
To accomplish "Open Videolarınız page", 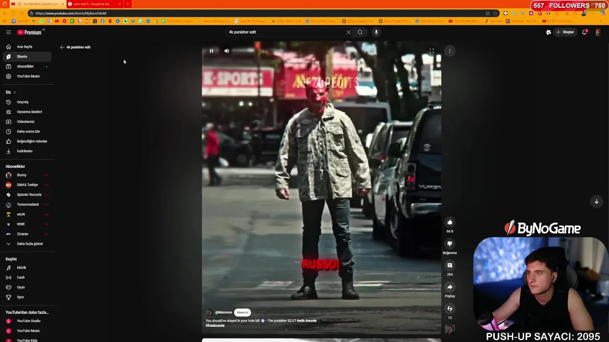I will 27,122.
